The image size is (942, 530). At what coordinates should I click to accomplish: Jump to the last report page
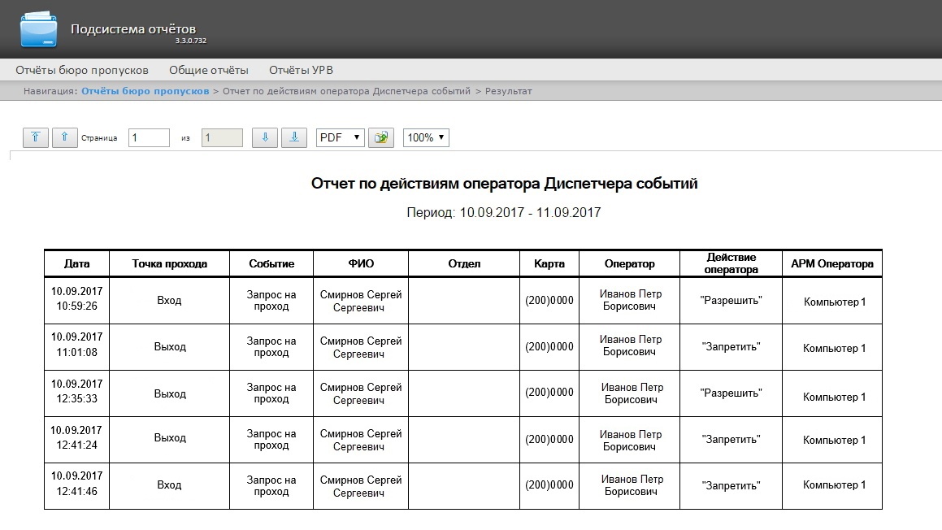tap(294, 138)
